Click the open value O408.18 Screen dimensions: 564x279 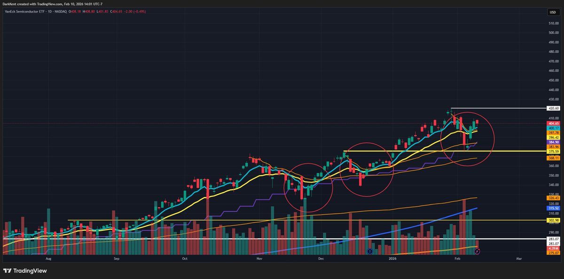(x=75, y=11)
